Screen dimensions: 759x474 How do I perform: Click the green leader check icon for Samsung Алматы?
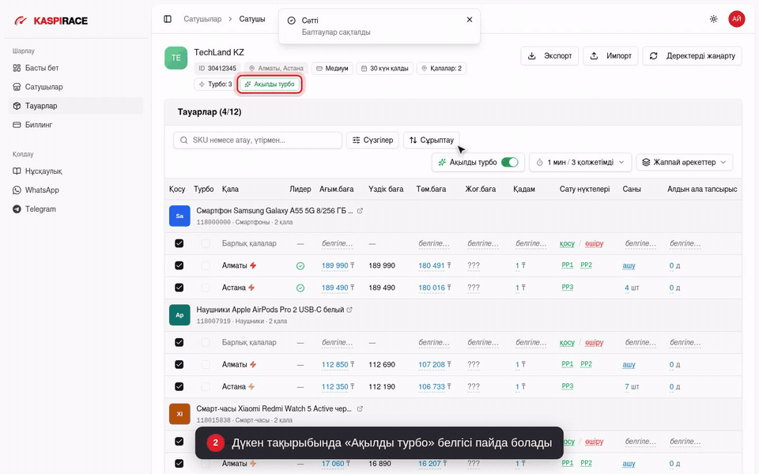point(300,265)
